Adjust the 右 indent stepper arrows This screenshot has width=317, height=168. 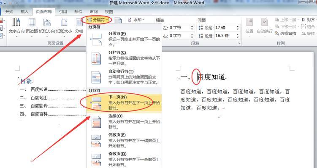click(192, 36)
